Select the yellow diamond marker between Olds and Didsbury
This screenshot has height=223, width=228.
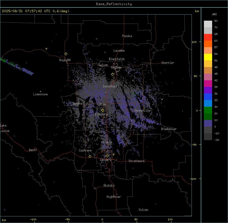103,110
